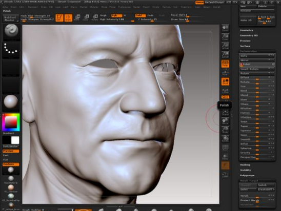Viewport: 281px width, 211px height.
Task: Toggle the Zadd sculpt mode
Action: click(140, 15)
